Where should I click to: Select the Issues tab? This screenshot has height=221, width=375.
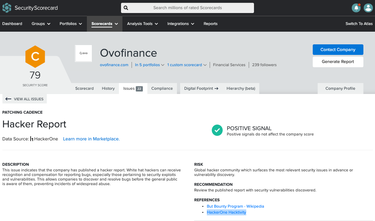[133, 88]
